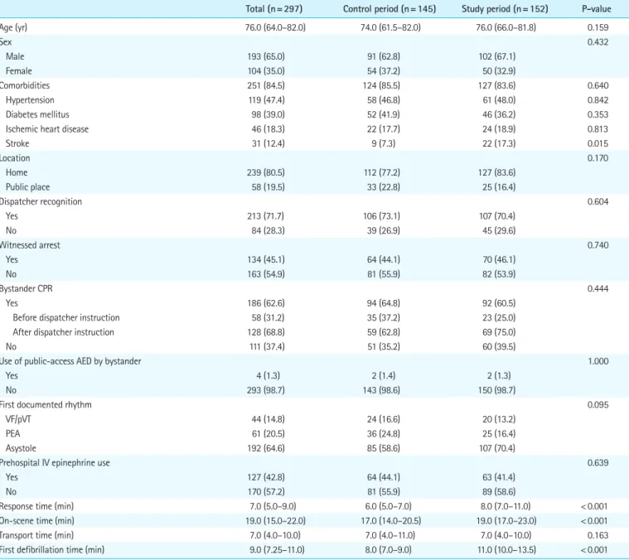
Task: Select the 'Dispatcher recognition' row label
Action: pos(41,201)
